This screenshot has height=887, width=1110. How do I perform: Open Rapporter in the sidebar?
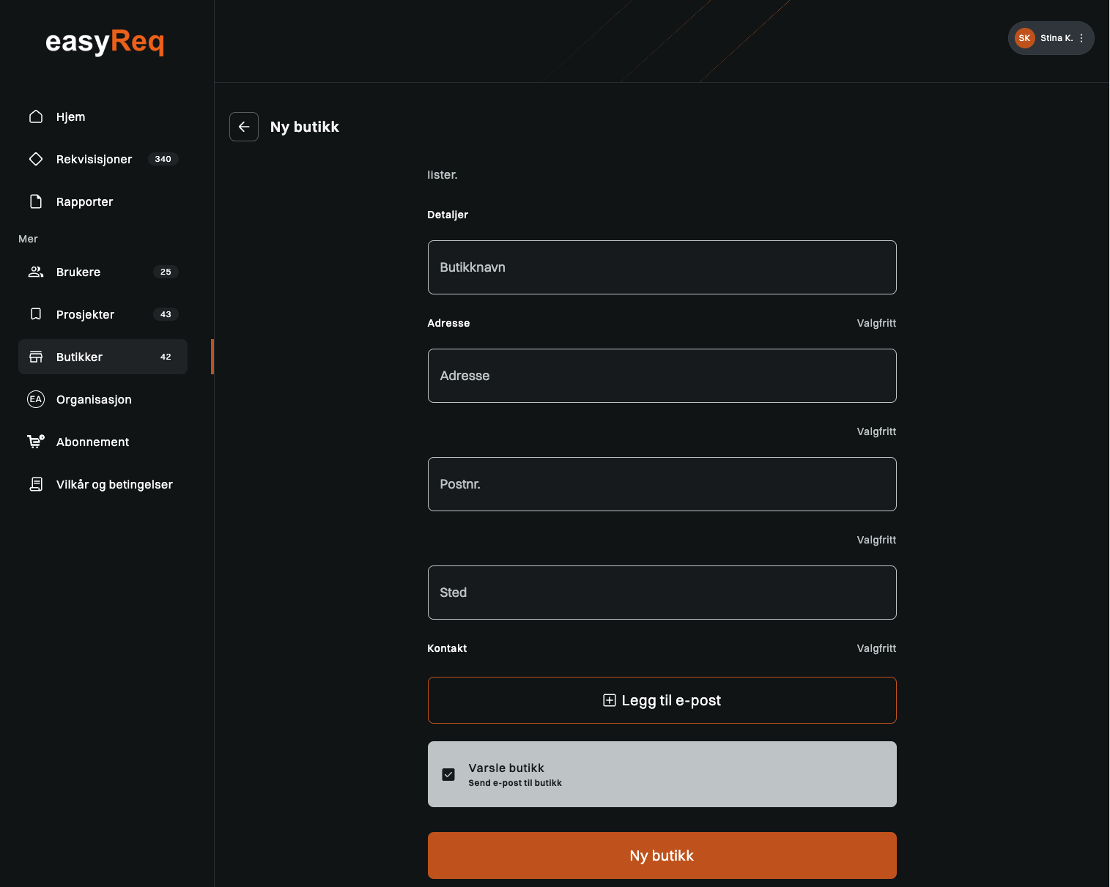(103, 201)
